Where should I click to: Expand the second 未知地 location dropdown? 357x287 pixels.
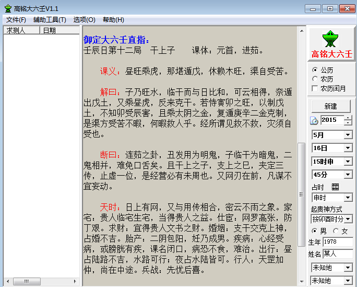click(348, 280)
